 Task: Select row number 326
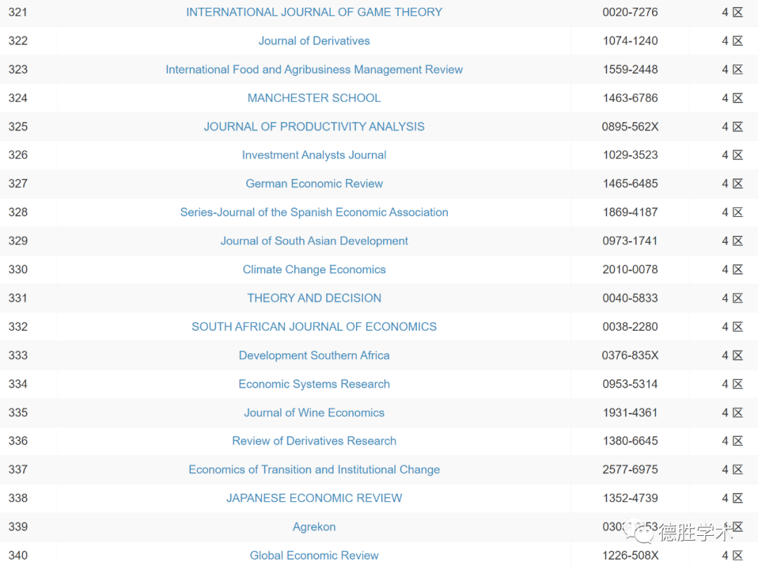(18, 154)
